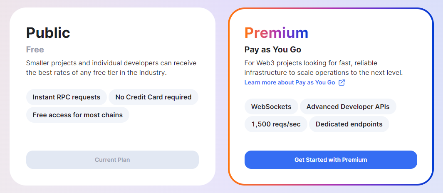This screenshot has height=193, width=443.
Task: Open the external link icon beside Learn more
Action: click(x=342, y=82)
